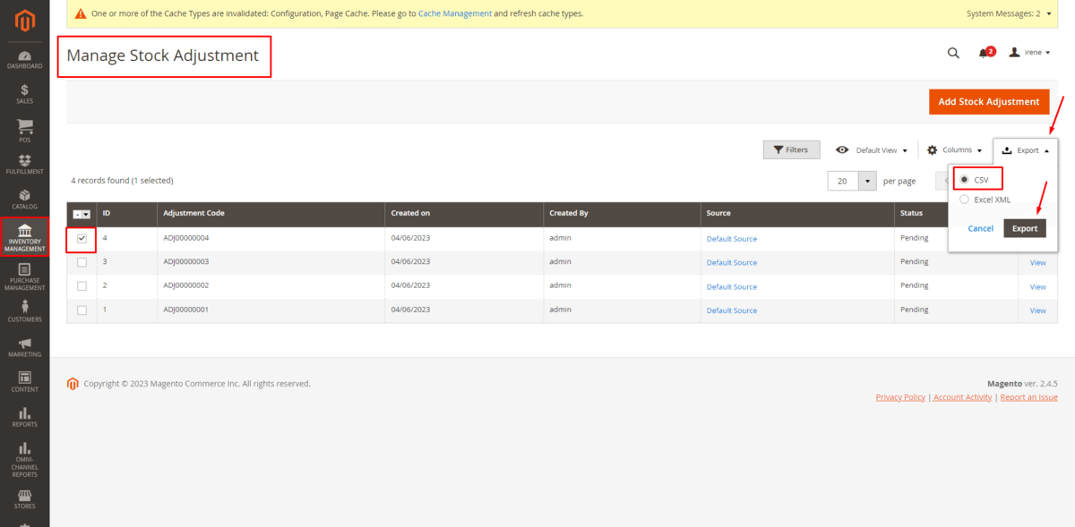Open the Columns dropdown
Image resolution: width=1075 pixels, height=527 pixels.
955,150
